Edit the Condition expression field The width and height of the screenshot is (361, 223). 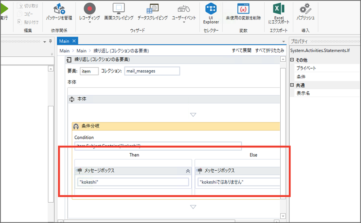(x=158, y=146)
